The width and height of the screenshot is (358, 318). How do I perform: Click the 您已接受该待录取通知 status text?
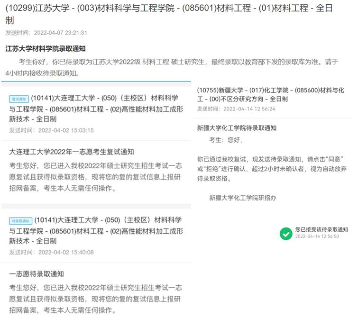(x=321, y=229)
